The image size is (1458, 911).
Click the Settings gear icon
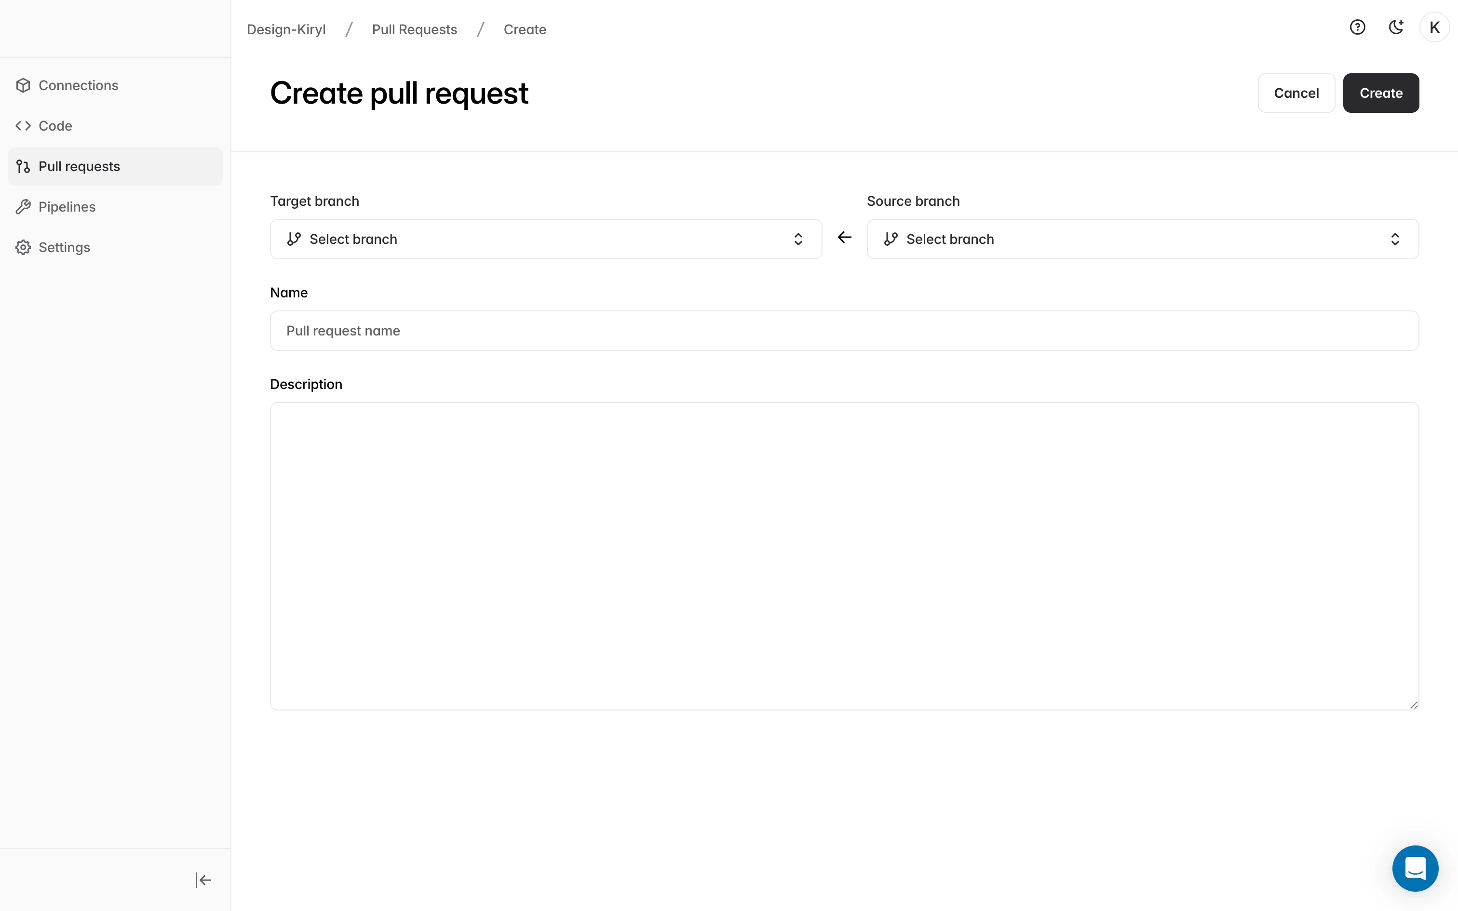23,247
